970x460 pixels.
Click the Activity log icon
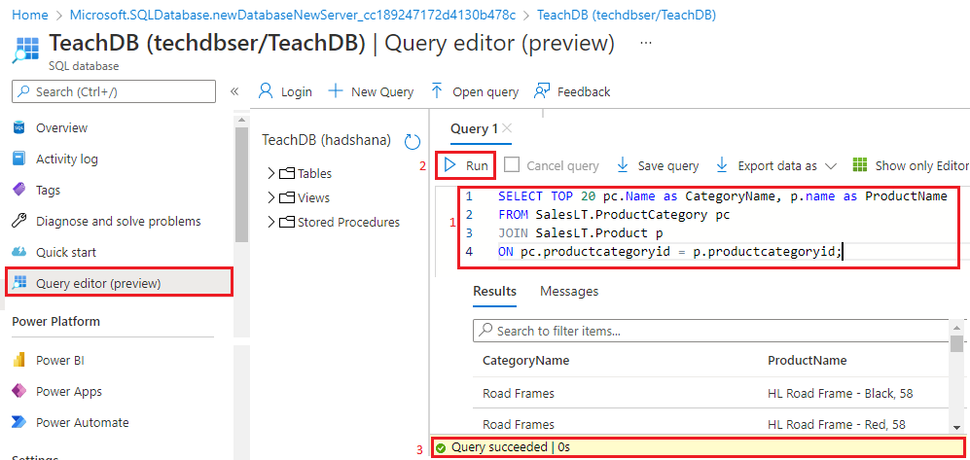pyautogui.click(x=19, y=159)
